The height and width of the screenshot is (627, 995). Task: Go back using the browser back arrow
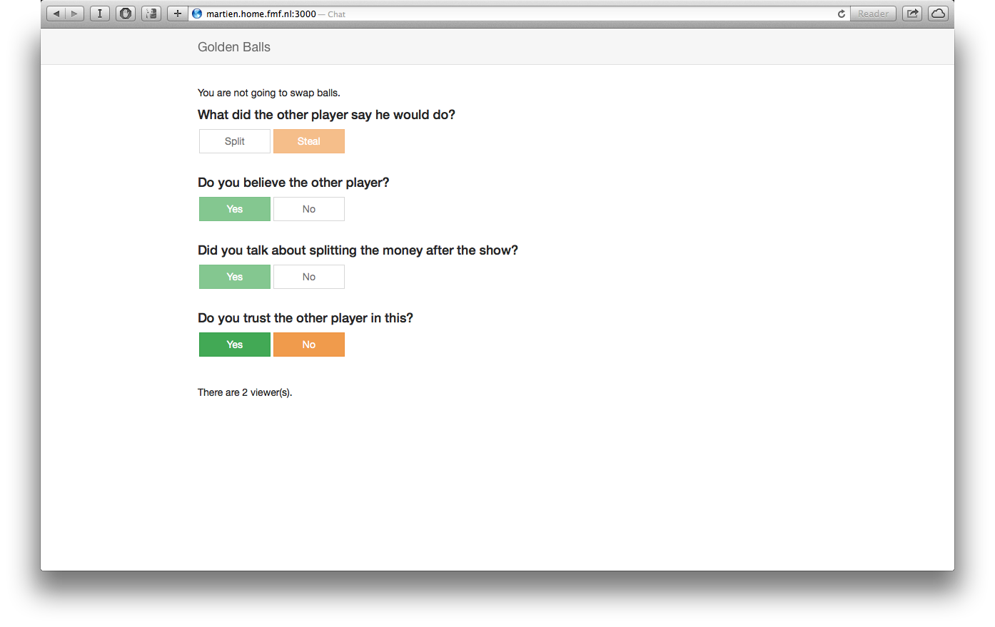pos(56,14)
